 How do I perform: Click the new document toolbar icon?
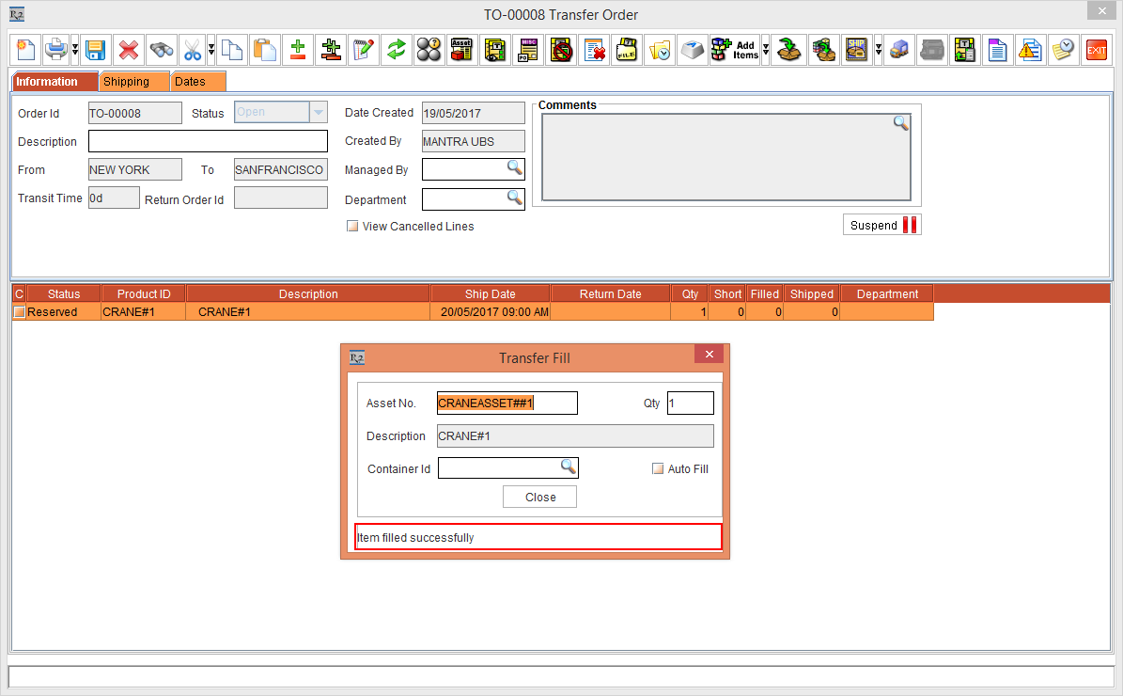tap(25, 50)
